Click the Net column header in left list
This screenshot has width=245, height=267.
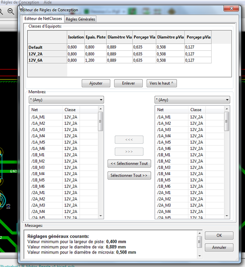pos(46,110)
